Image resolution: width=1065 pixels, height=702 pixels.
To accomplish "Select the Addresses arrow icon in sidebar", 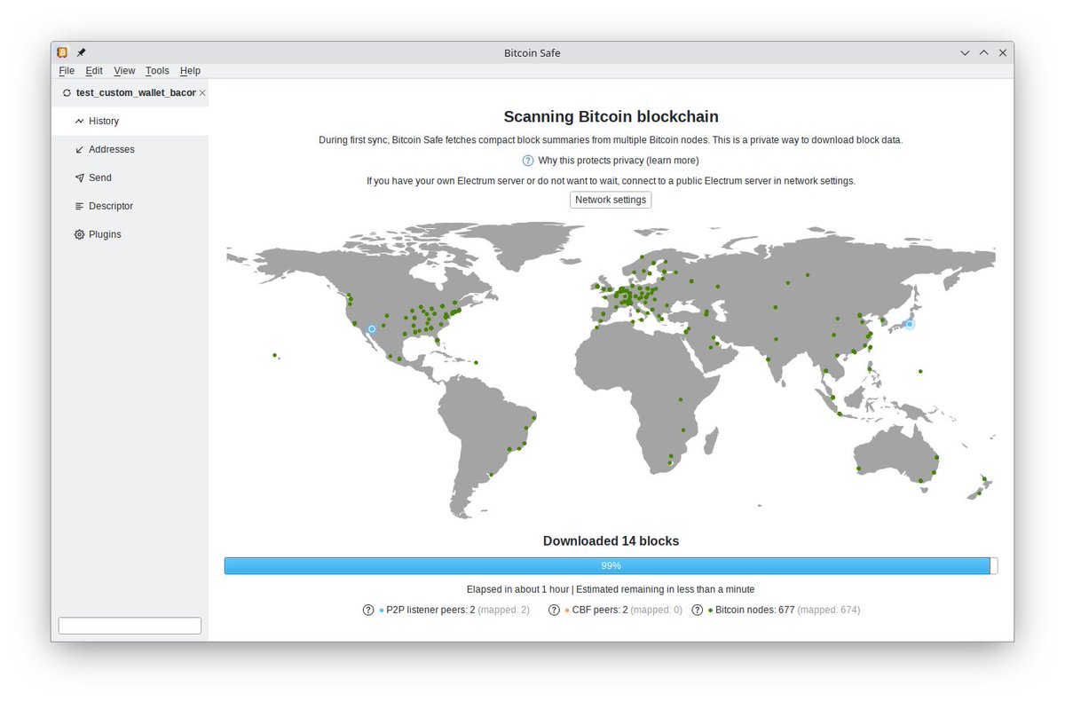I will tap(79, 149).
